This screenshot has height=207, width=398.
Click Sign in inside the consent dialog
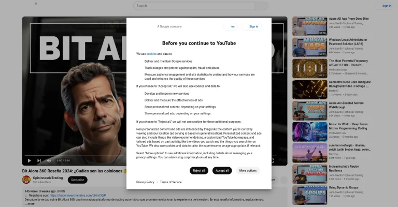coord(251,26)
